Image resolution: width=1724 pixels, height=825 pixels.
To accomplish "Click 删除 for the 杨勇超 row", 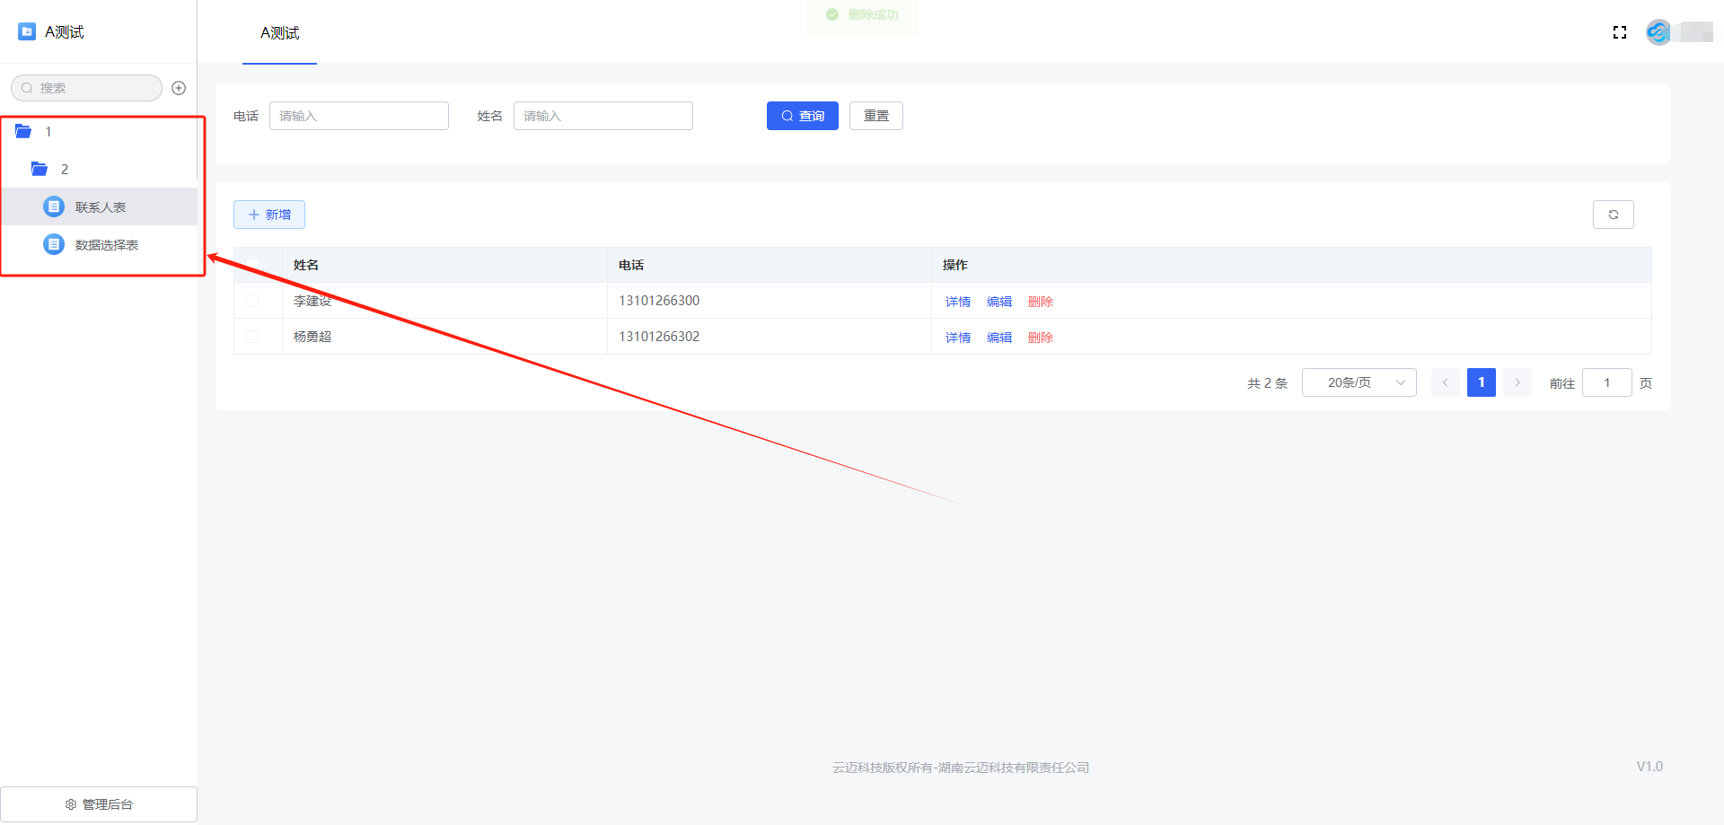I will (1040, 338).
